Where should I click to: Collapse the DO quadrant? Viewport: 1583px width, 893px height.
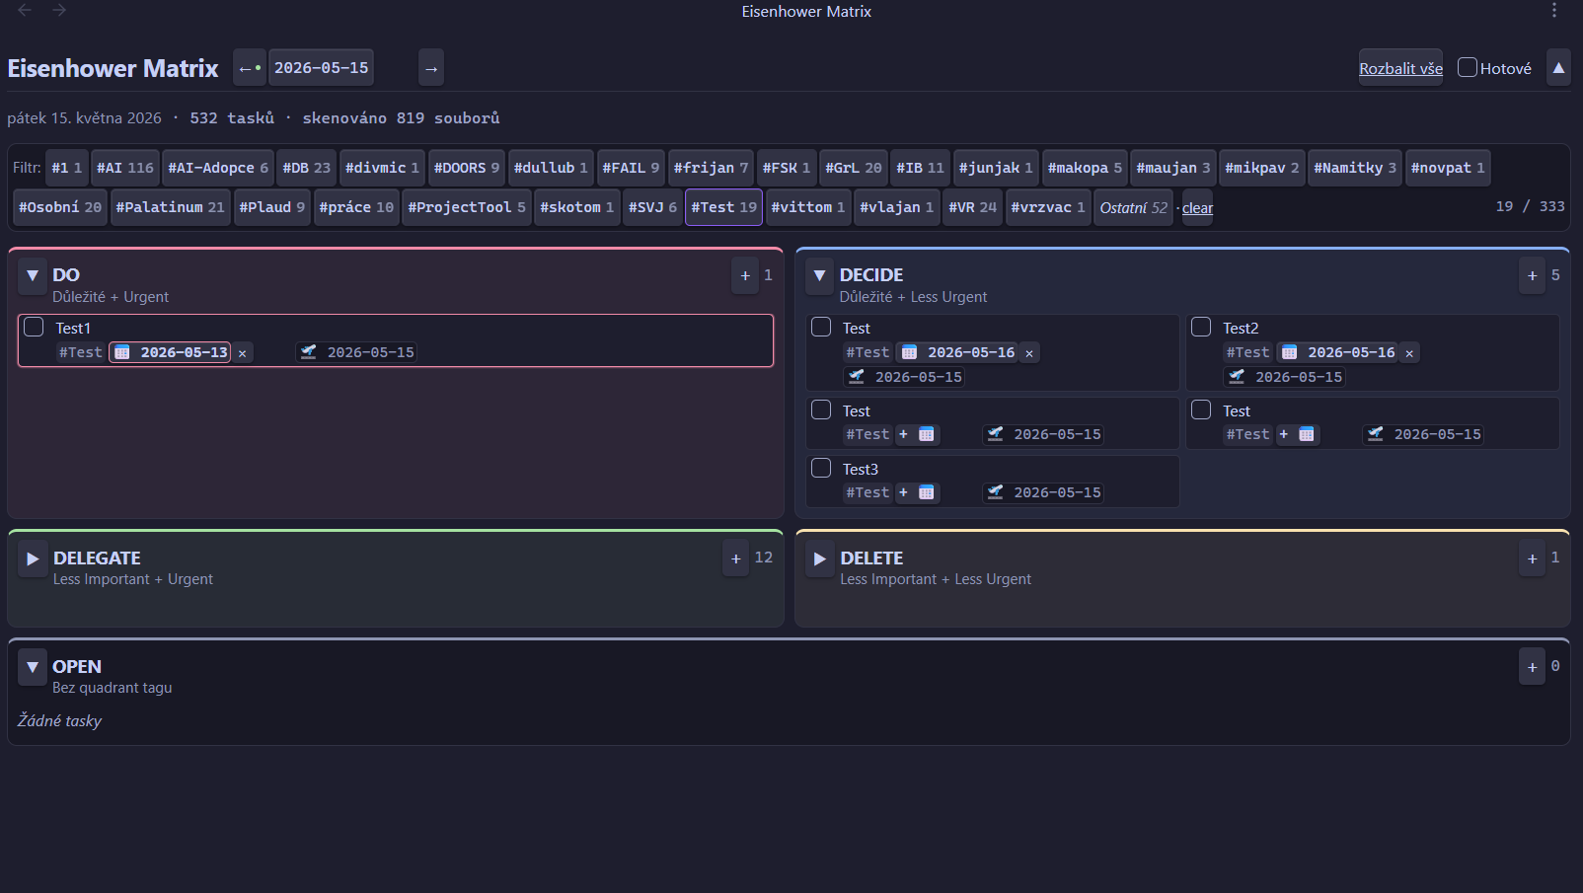pyautogui.click(x=32, y=276)
